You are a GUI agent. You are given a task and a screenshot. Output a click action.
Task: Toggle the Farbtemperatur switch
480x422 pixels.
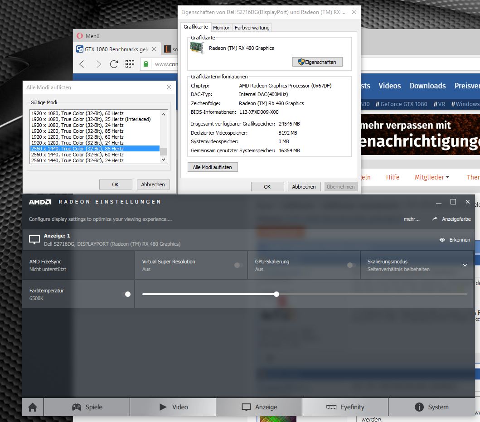(126, 294)
